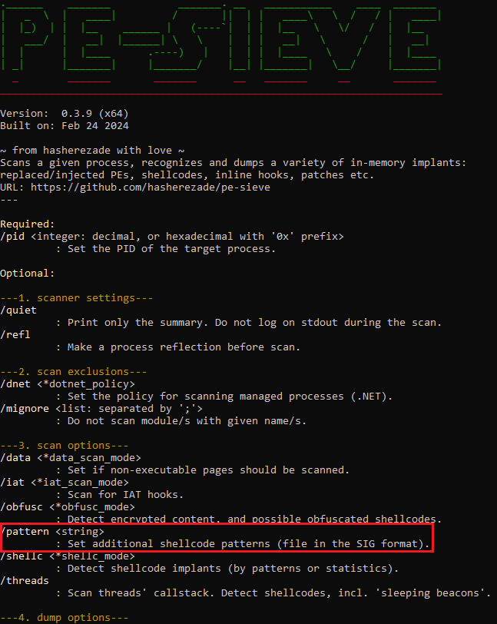Click the 'Built on: Feb 24 2024' line

point(65,126)
